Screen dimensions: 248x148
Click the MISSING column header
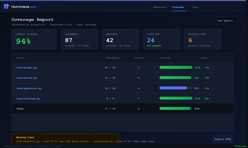pyautogui.click(x=139, y=58)
